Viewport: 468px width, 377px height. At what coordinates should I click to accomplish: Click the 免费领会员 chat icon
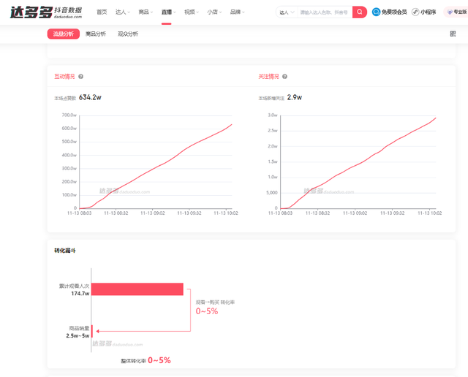click(376, 12)
